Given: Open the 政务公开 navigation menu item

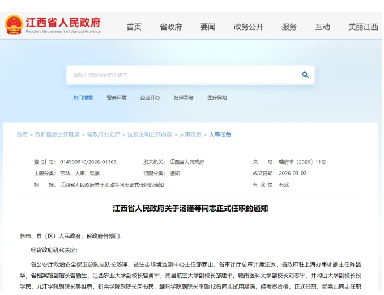Looking at the screenshot, I should (249, 27).
